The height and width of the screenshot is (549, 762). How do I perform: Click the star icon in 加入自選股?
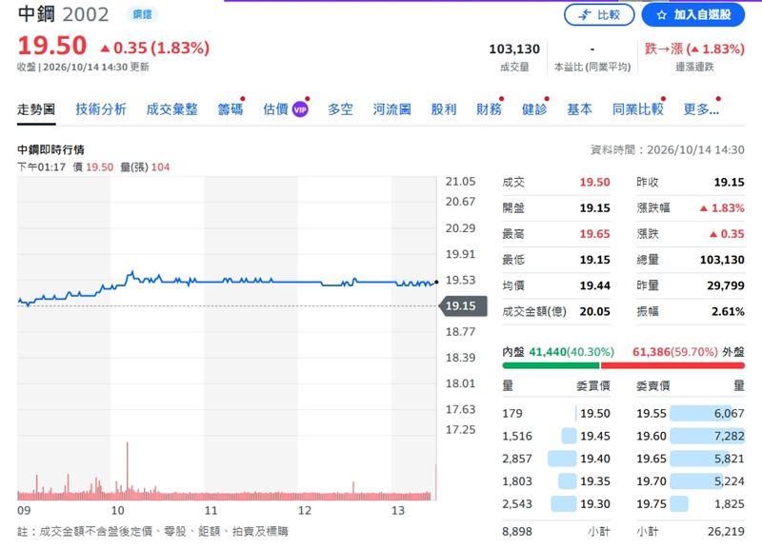click(661, 15)
